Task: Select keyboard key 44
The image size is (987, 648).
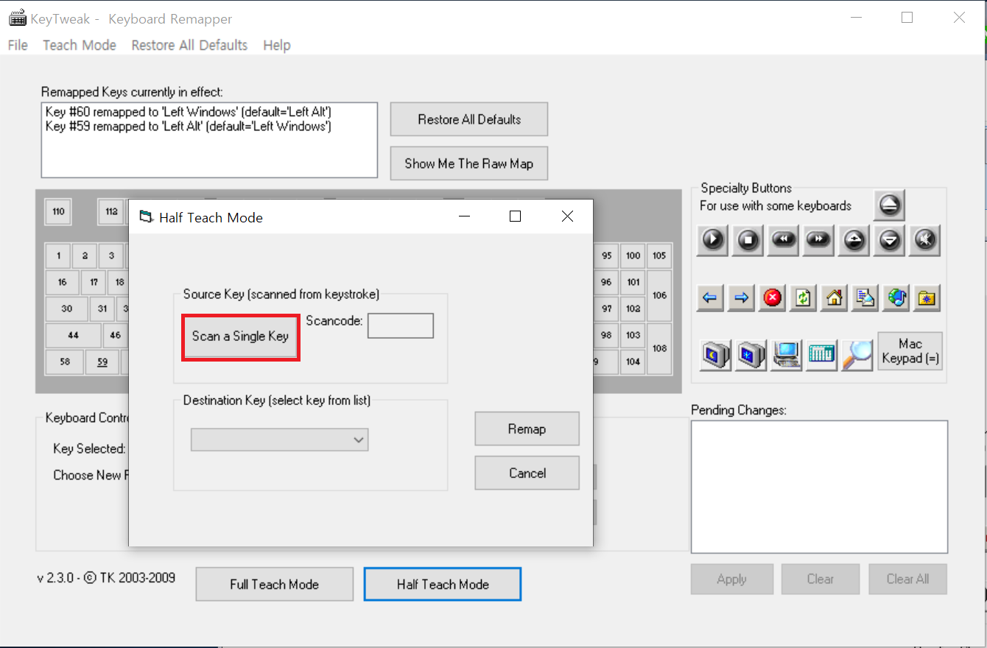Action: [73, 335]
